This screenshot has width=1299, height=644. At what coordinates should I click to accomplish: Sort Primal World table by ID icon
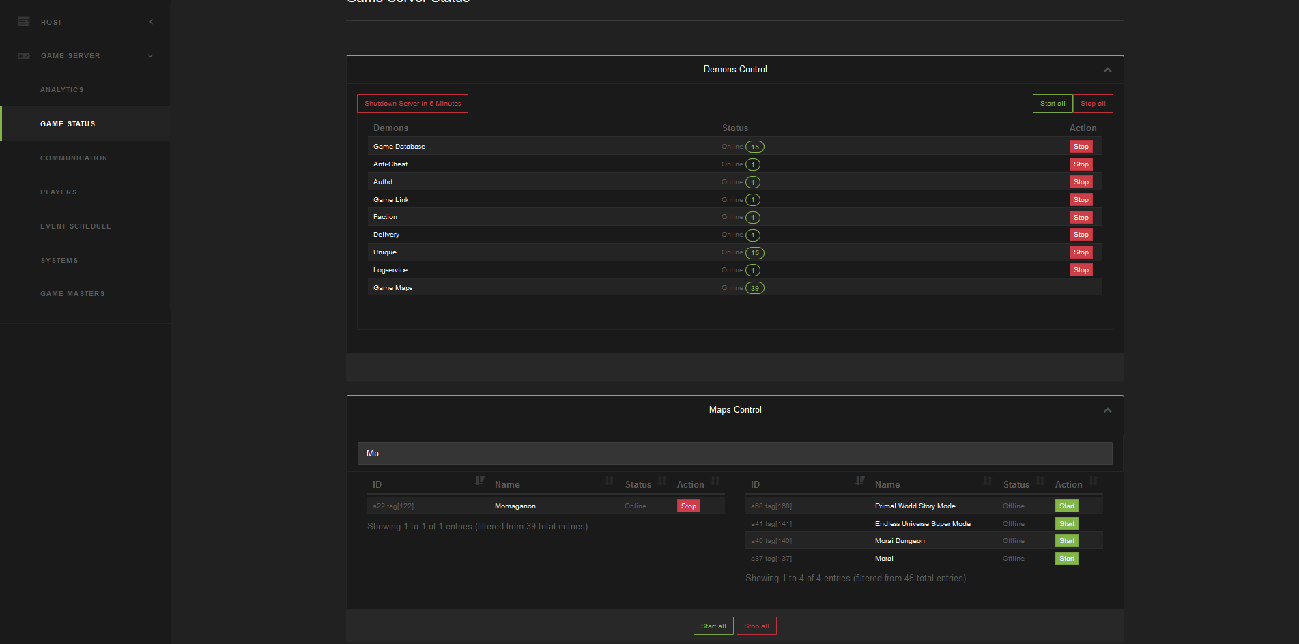[x=860, y=481]
